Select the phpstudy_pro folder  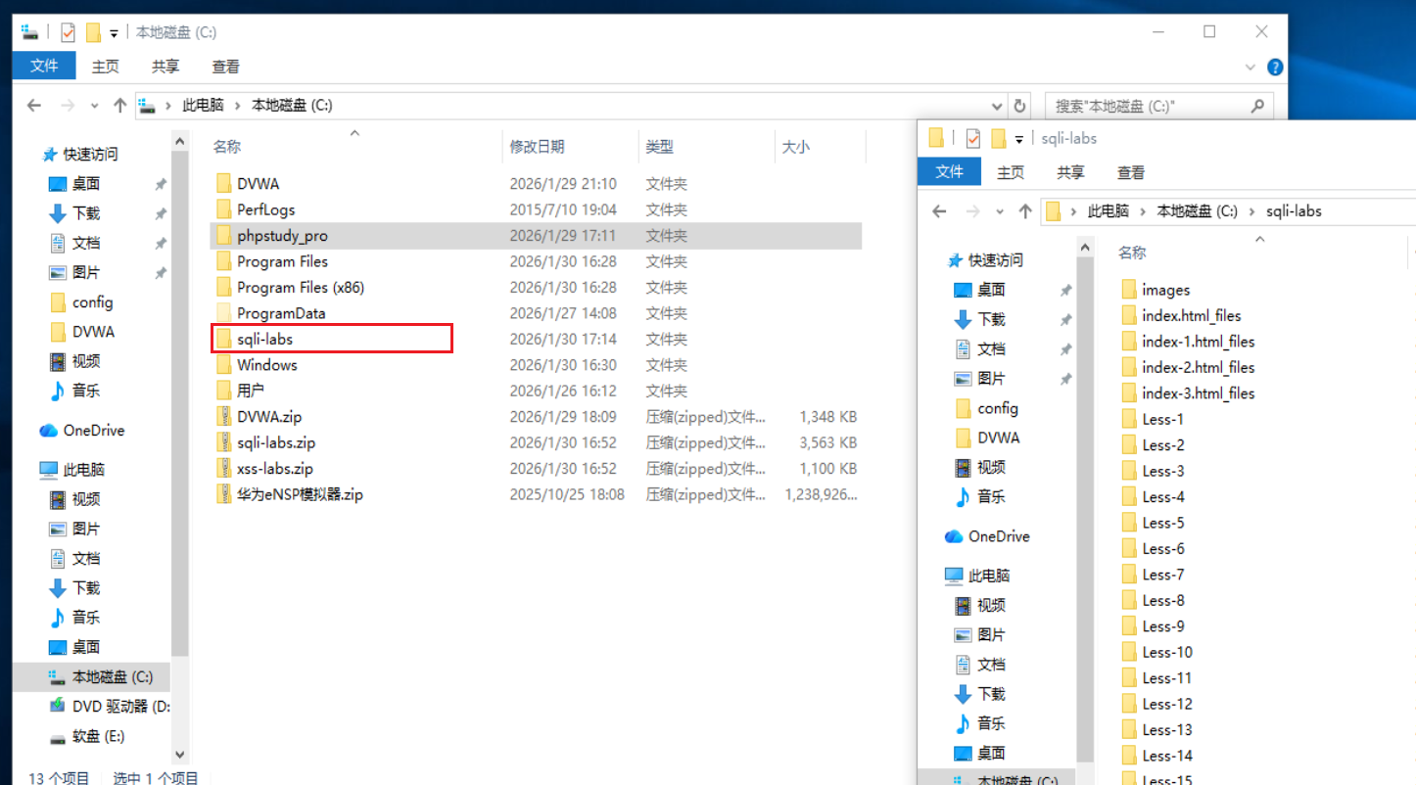[536, 235]
